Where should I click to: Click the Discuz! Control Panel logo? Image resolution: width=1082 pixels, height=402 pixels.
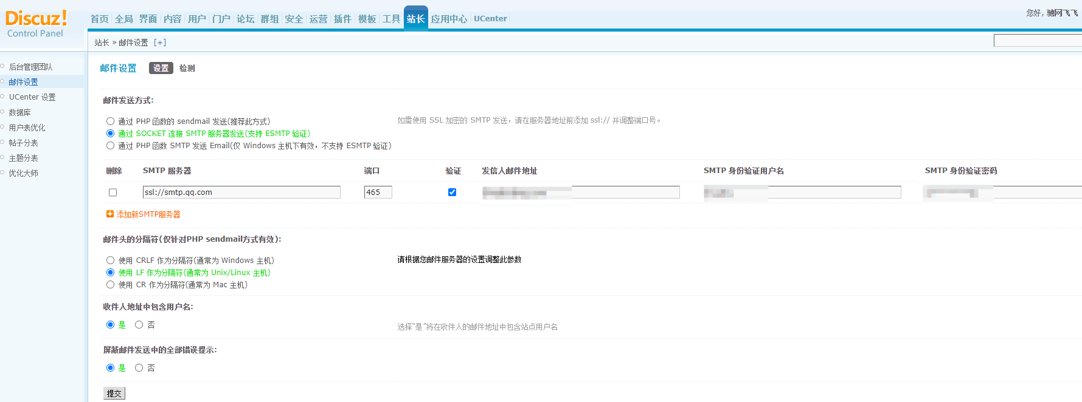point(36,24)
